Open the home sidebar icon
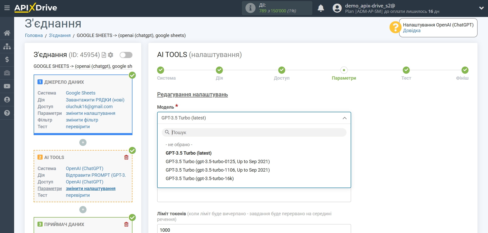488x233 pixels. pos(7,33)
